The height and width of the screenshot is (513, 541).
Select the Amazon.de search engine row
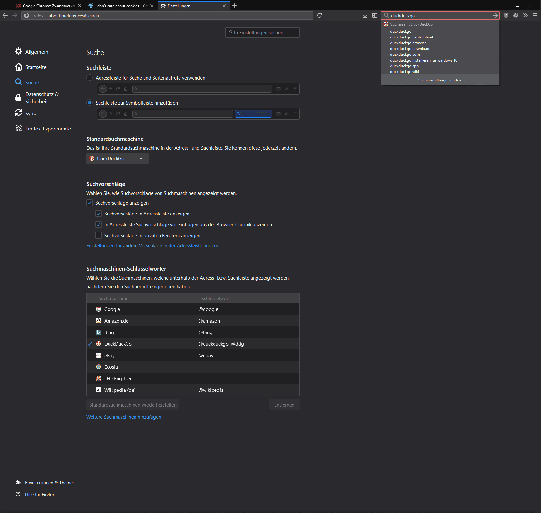tap(193, 321)
